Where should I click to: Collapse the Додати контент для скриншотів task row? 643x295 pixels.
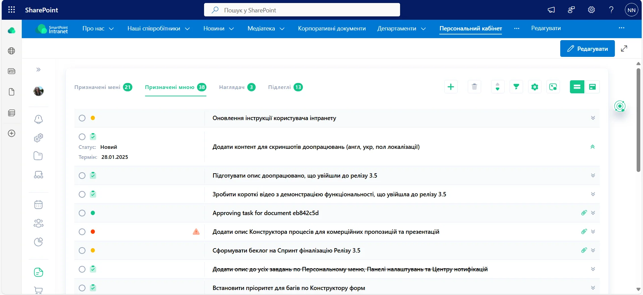pyautogui.click(x=592, y=147)
